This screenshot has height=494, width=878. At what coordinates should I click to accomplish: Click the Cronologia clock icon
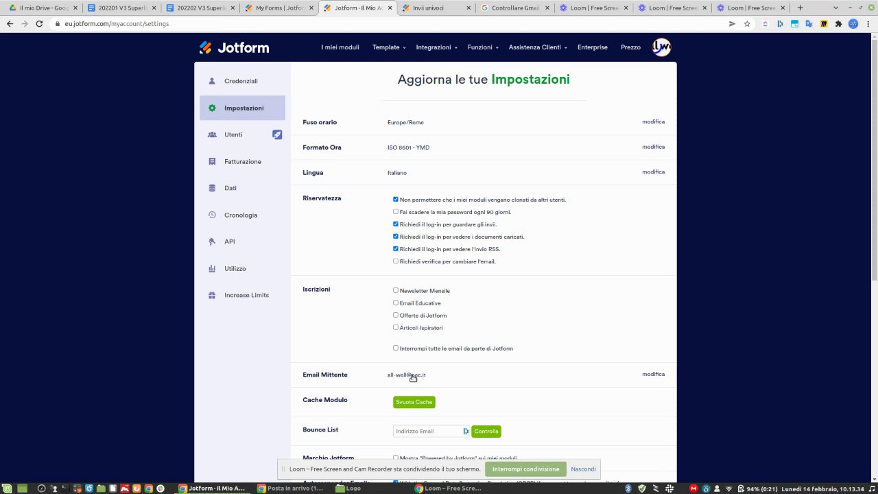point(212,215)
